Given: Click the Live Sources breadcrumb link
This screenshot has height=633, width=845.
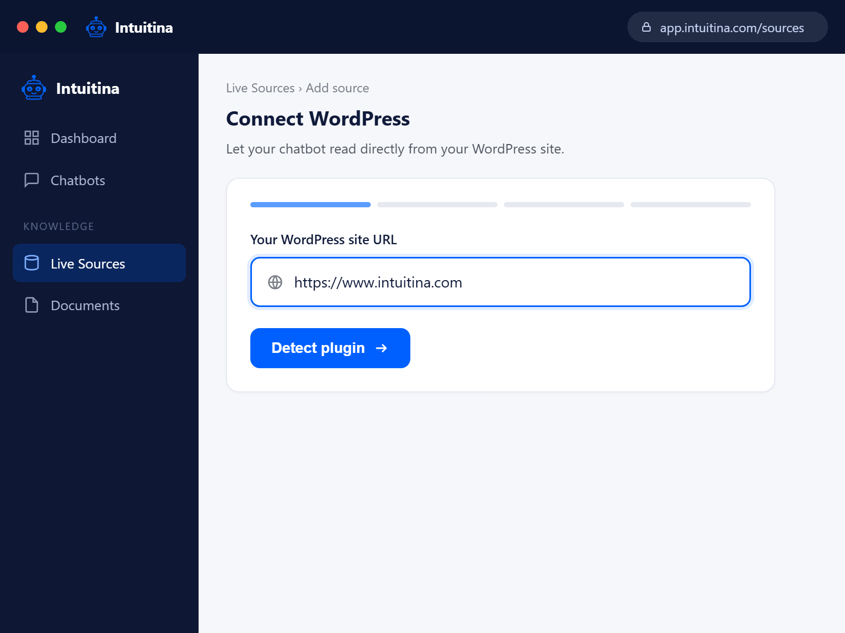Looking at the screenshot, I should coord(260,88).
